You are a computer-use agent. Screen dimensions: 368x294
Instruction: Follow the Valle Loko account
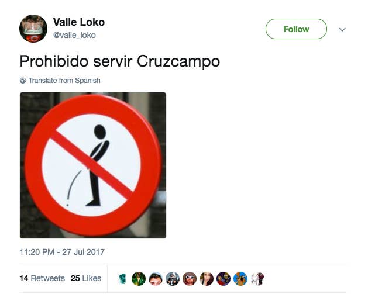[x=296, y=29]
